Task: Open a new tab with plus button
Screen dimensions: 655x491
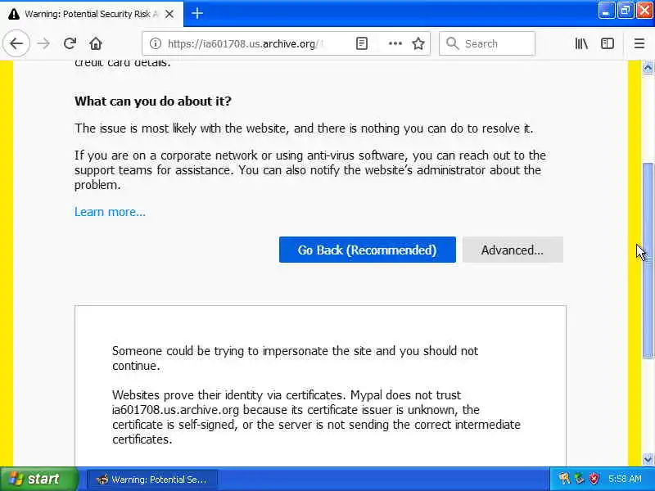Action: pyautogui.click(x=197, y=14)
